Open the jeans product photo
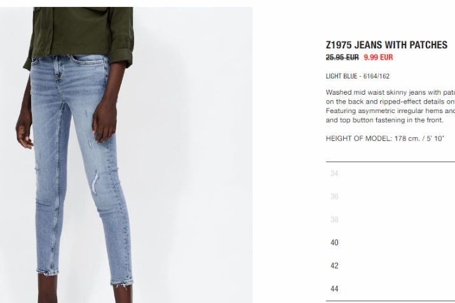Image resolution: width=455 pixels, height=303 pixels. [x=126, y=155]
